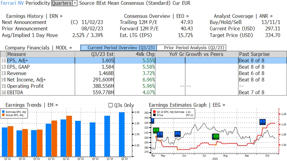Image resolution: width=287 pixels, height=161 pixels.
Task: Select row 15) Operating Profit
Action: [x=143, y=86]
